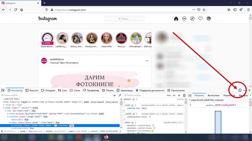This screenshot has width=252, height=141.
Task: Add a new style rule with the plus icon
Action: 179,95
